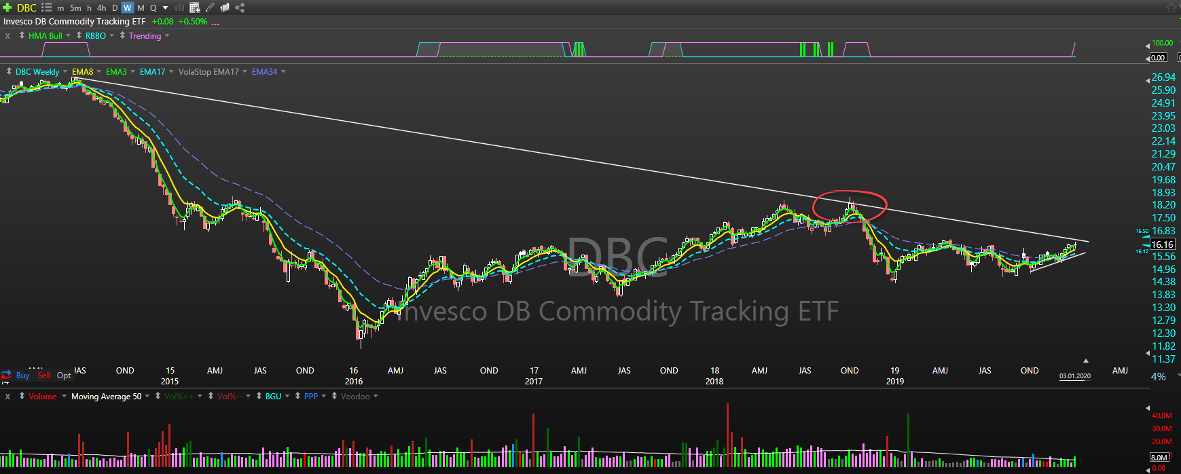Open the RBBO indicator dropdown
The height and width of the screenshot is (474, 1181).
[111, 36]
